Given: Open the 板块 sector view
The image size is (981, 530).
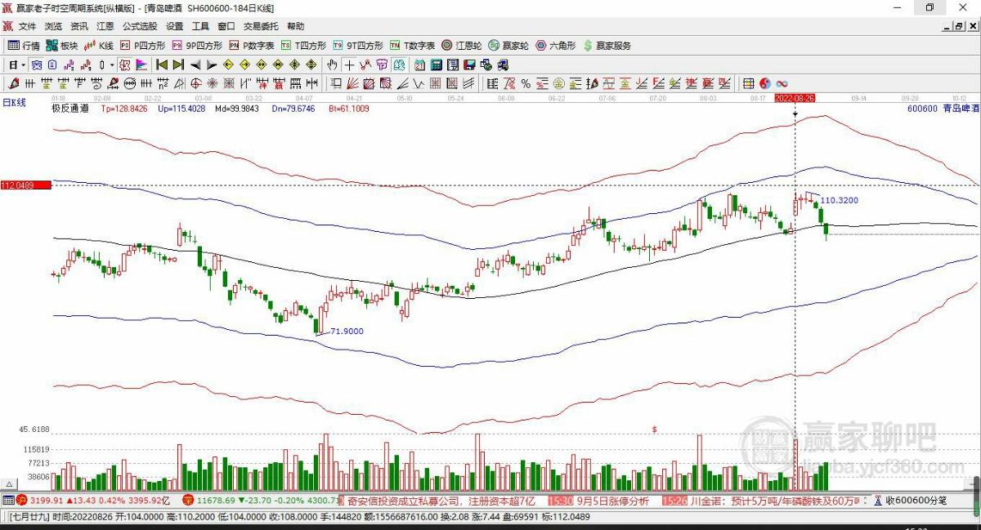Looking at the screenshot, I should (62, 46).
